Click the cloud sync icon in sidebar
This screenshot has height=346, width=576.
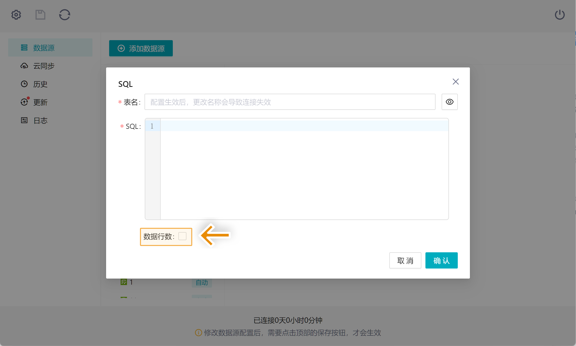[x=24, y=66]
